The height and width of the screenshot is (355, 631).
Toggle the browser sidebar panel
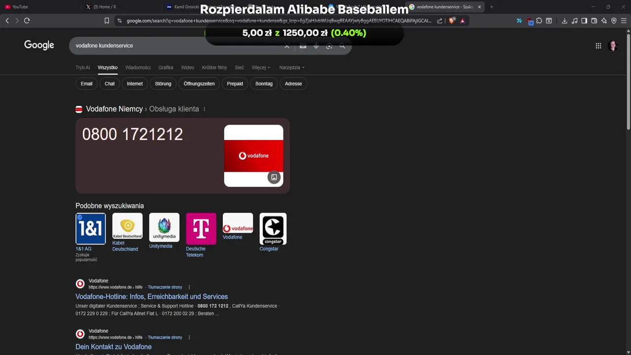[x=584, y=21]
